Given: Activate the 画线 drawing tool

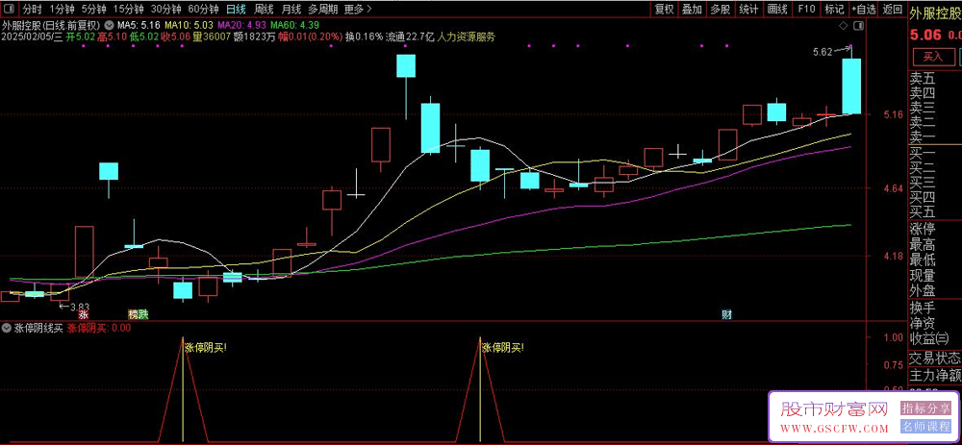Looking at the screenshot, I should [x=777, y=10].
